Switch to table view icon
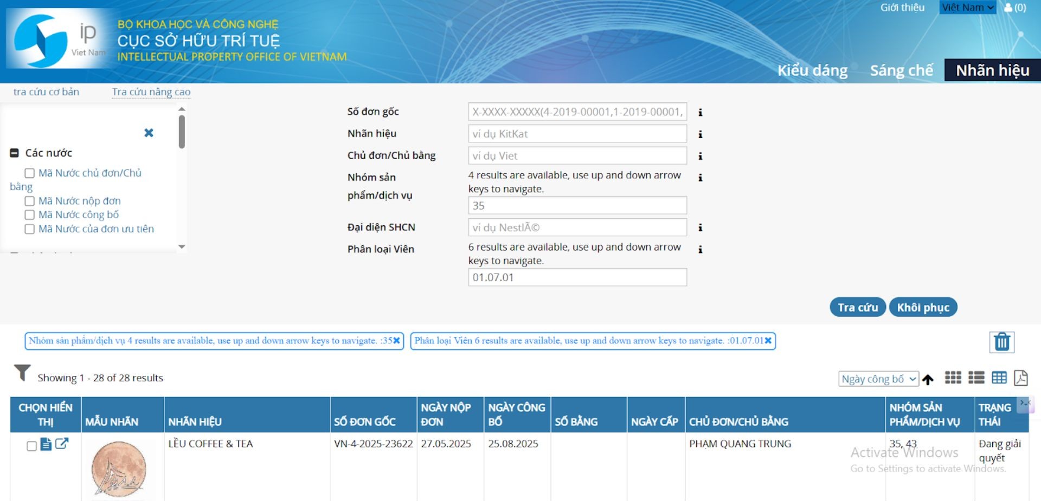1041x501 pixels. (999, 378)
